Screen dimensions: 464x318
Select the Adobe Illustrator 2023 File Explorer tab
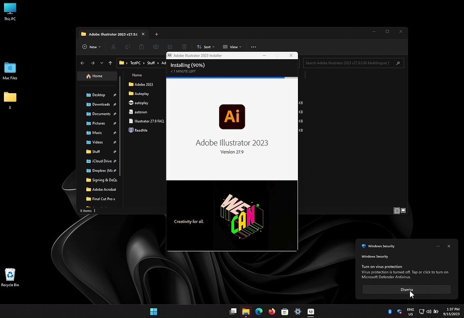point(113,34)
